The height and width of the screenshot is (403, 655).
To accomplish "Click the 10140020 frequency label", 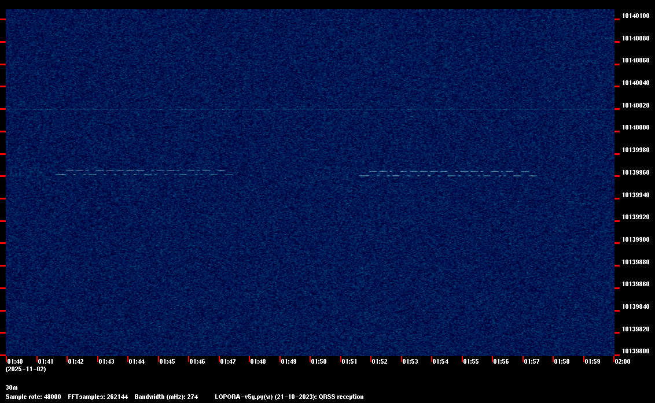I will point(636,106).
